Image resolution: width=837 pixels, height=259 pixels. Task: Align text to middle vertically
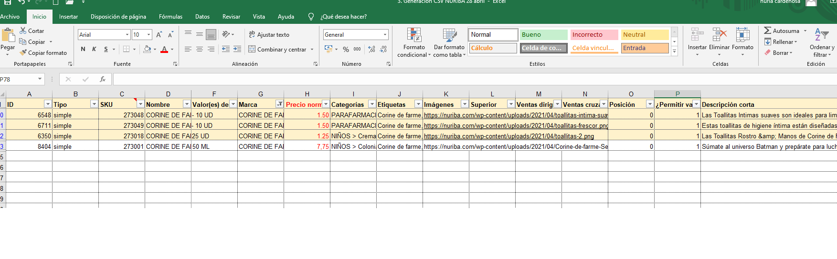click(x=200, y=34)
